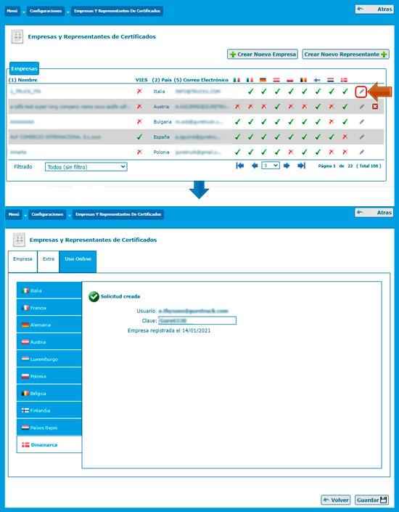The width and height of the screenshot is (399, 512).
Task: Focus the Clave password input field
Action: click(x=197, y=320)
